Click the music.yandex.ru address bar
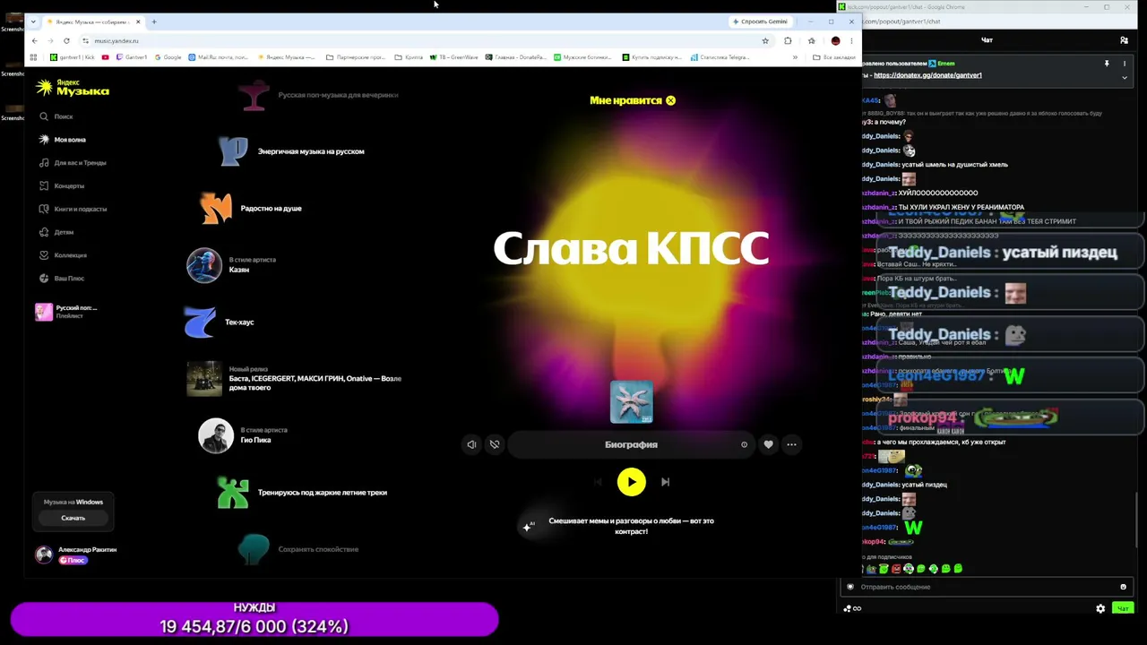This screenshot has width=1147, height=645. 421,40
